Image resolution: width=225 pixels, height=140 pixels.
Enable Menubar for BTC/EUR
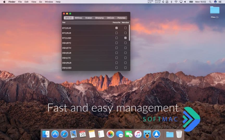point(126,28)
